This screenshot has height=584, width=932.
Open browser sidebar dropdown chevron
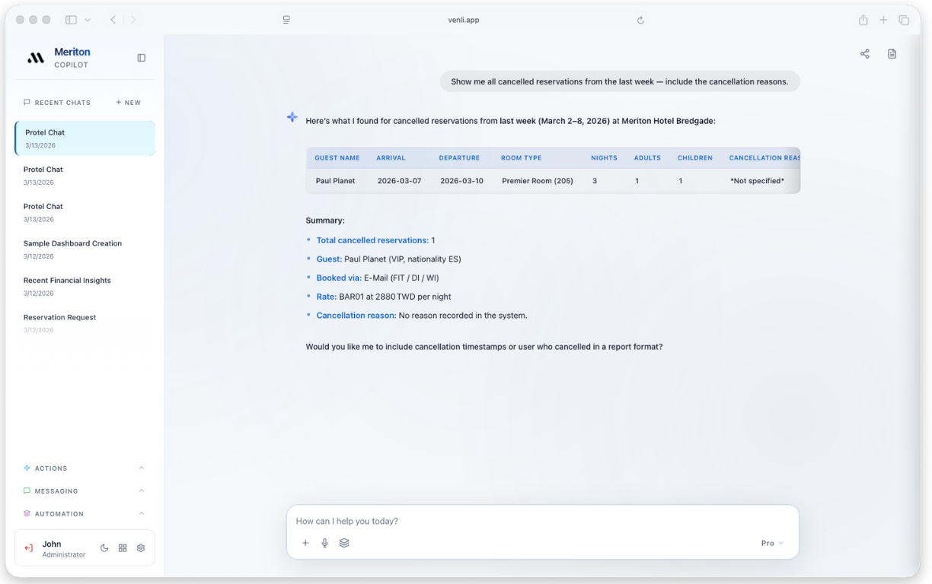(88, 20)
